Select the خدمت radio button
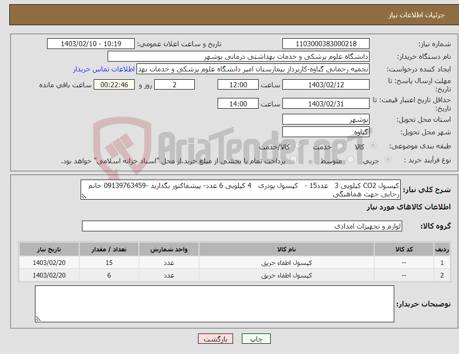Viewport: 459px width, 354px height. tap(340, 146)
